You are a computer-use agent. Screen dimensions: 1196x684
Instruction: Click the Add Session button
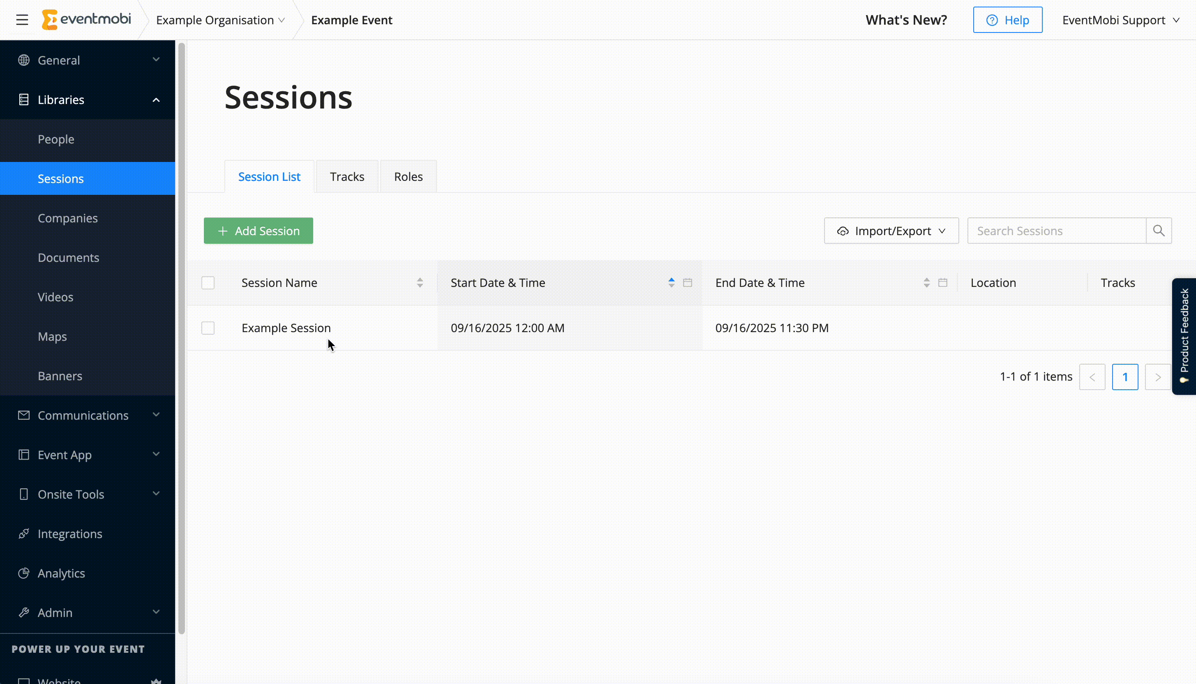pyautogui.click(x=258, y=231)
